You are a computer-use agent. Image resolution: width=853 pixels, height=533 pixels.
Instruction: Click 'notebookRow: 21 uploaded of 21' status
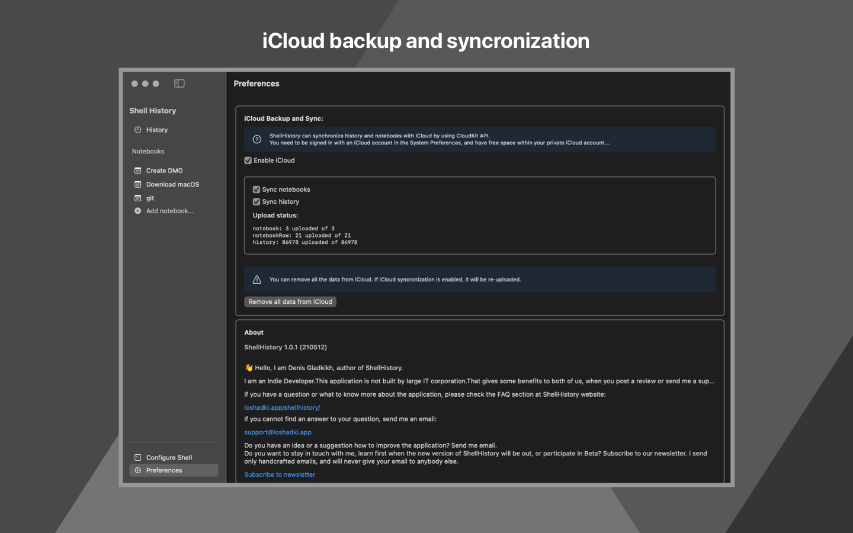(x=302, y=235)
